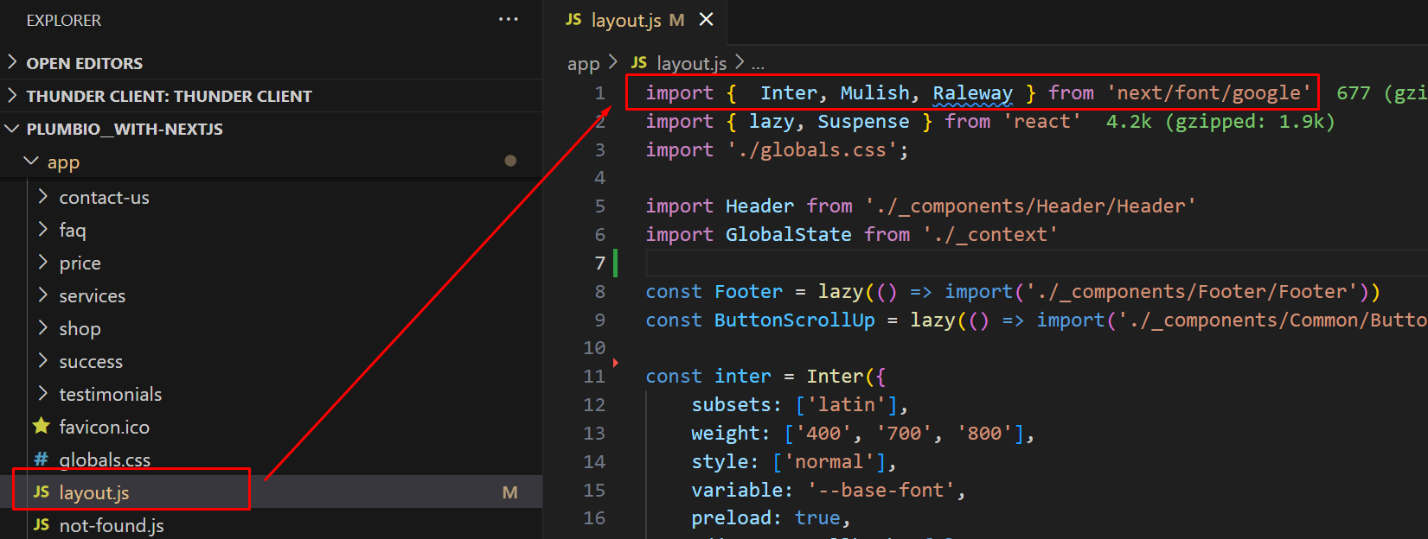
Task: Click the Suspense import on line 2
Action: [x=863, y=121]
